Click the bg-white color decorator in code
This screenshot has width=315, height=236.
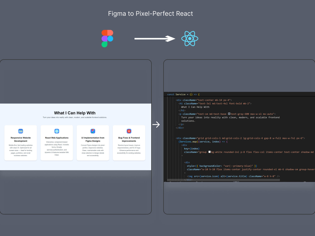click(x=209, y=152)
